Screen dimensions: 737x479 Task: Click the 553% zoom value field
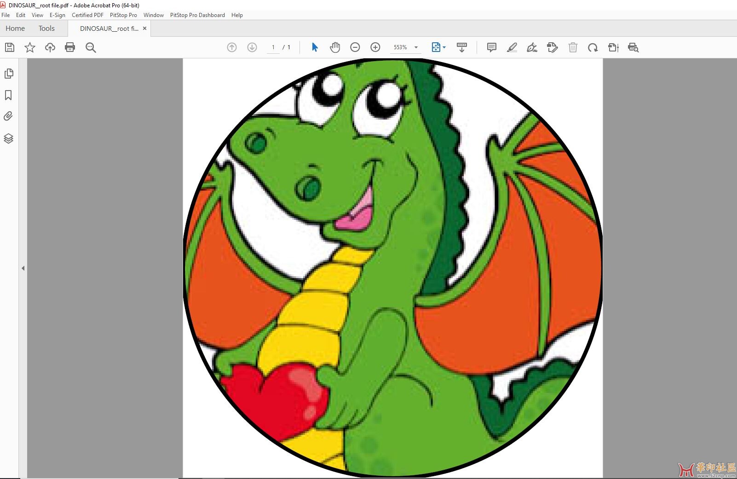pos(400,47)
